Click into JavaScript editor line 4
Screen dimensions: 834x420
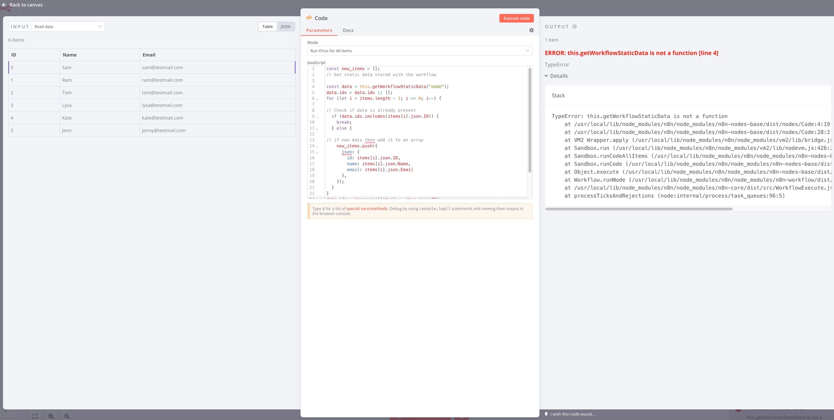click(x=387, y=87)
